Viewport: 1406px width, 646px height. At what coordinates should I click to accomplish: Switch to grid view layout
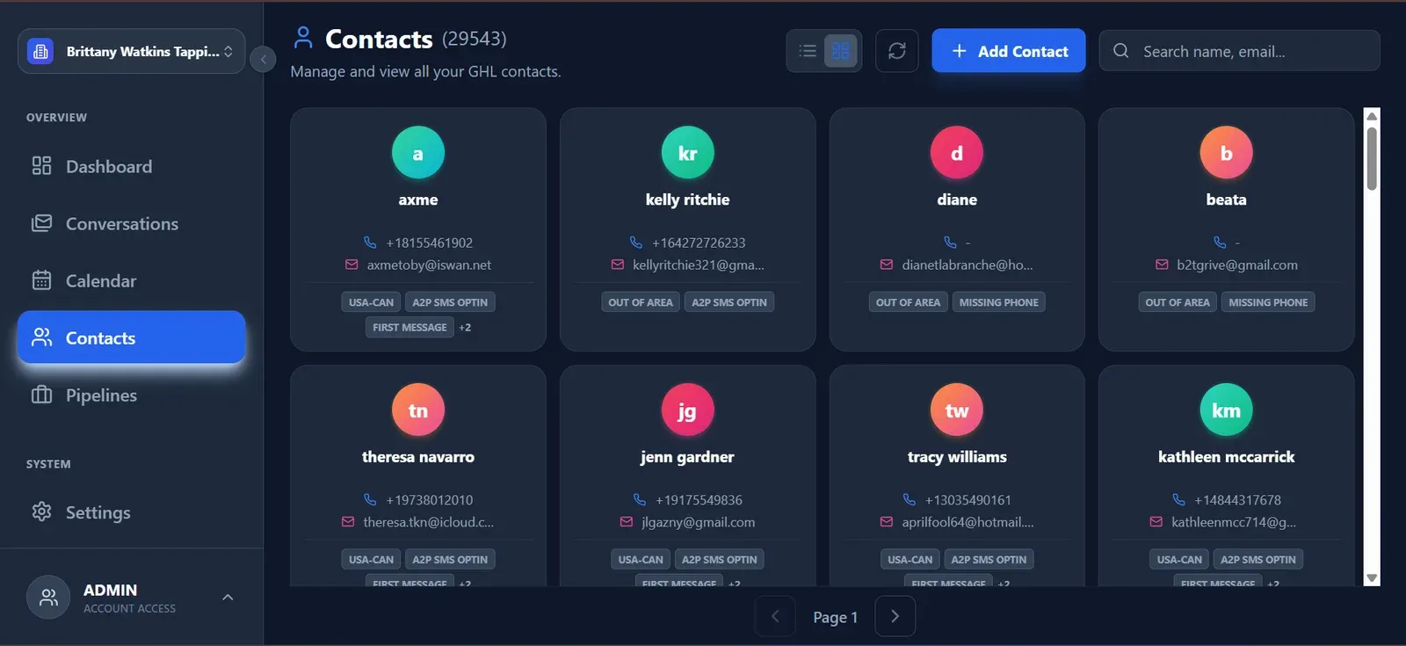(841, 51)
